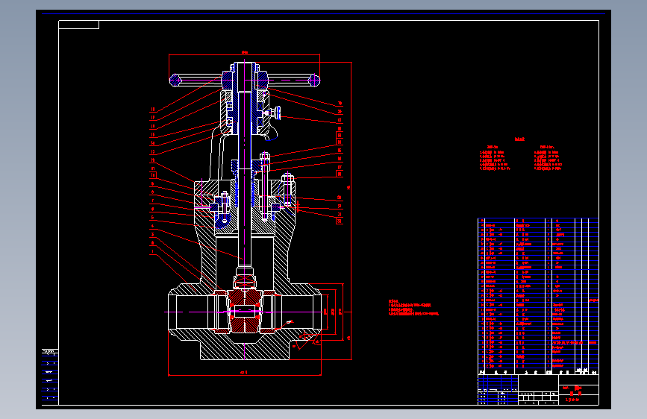Select the title block at bottom right
647x419 pixels.
coord(537,390)
